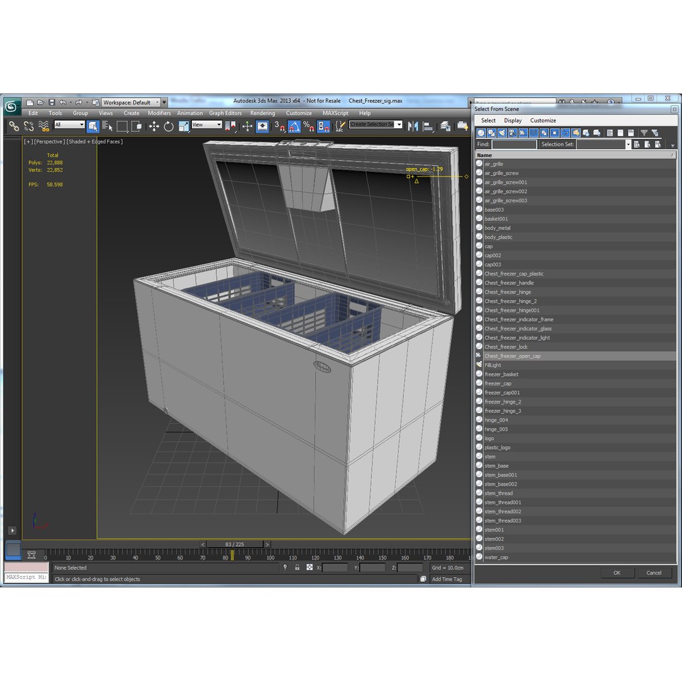This screenshot has height=682, width=682.
Task: Click the pink MAXScript listener swatch
Action: 27,567
